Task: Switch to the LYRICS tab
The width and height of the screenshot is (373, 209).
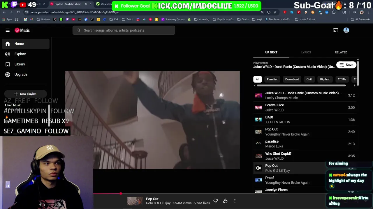Action: [x=306, y=52]
